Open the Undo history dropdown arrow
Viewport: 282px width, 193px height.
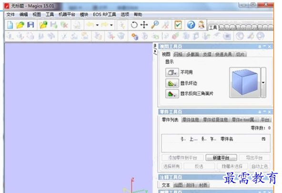coord(97,25)
